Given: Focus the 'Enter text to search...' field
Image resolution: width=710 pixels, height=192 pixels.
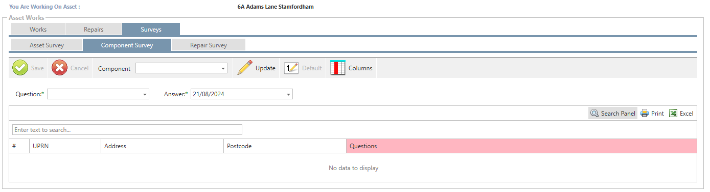Looking at the screenshot, I should [x=127, y=130].
